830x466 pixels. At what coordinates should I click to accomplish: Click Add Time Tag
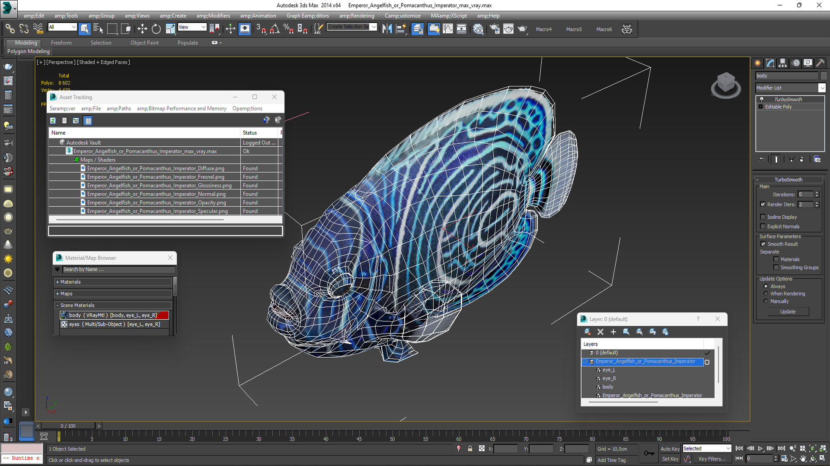click(611, 460)
